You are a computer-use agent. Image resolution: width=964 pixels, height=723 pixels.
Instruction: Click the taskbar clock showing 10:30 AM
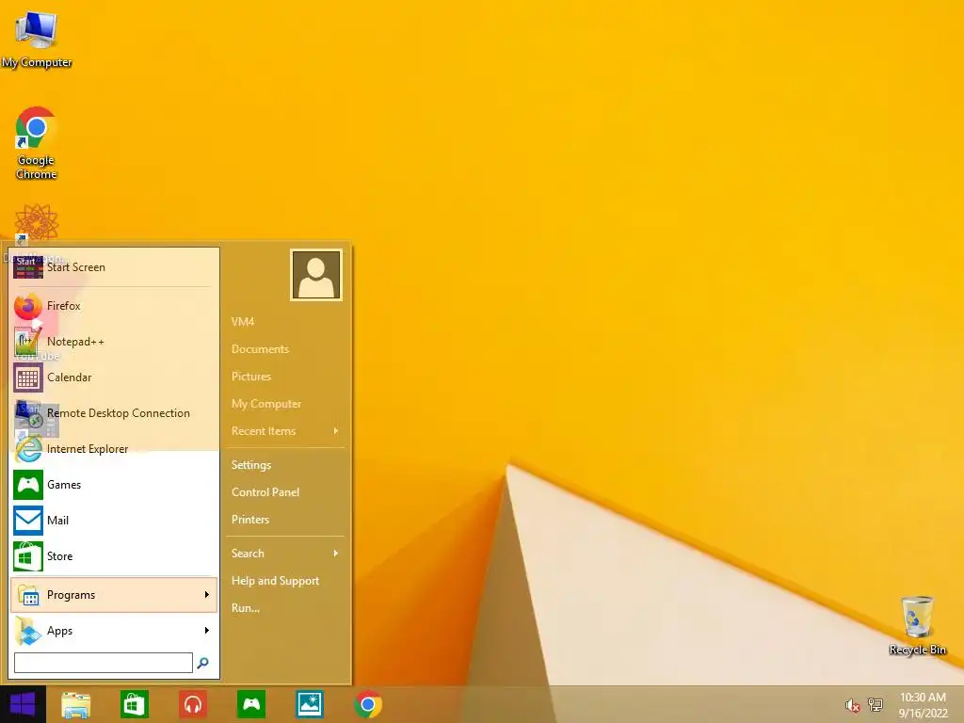click(x=923, y=705)
